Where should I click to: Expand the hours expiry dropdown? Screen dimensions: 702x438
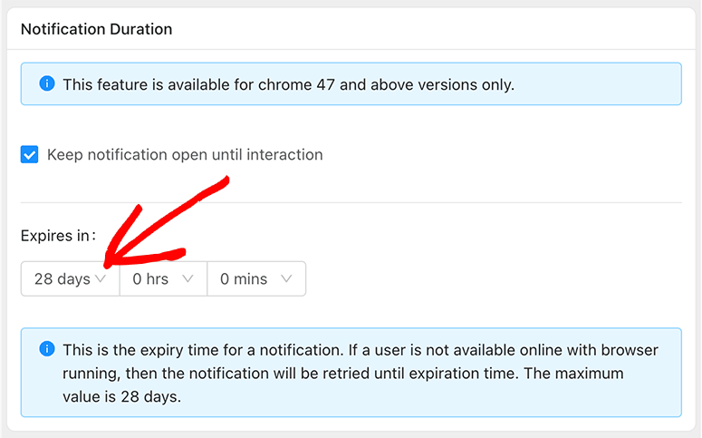tap(163, 279)
